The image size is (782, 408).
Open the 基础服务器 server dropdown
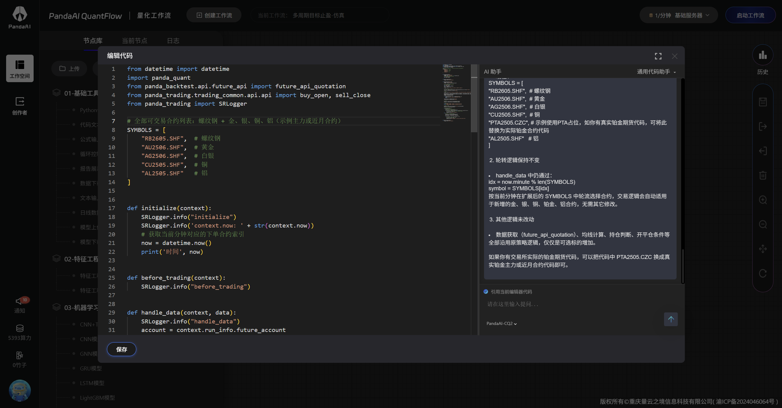pos(692,15)
